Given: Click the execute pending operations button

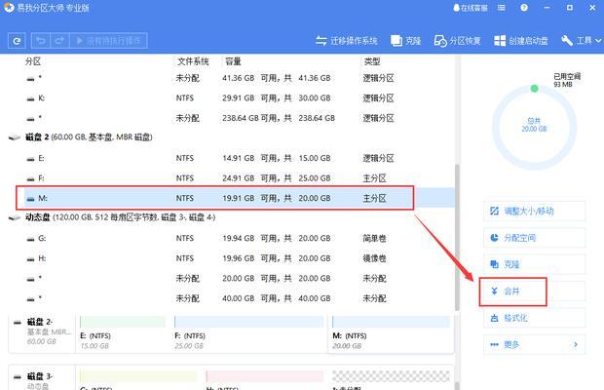Looking at the screenshot, I should (109, 41).
